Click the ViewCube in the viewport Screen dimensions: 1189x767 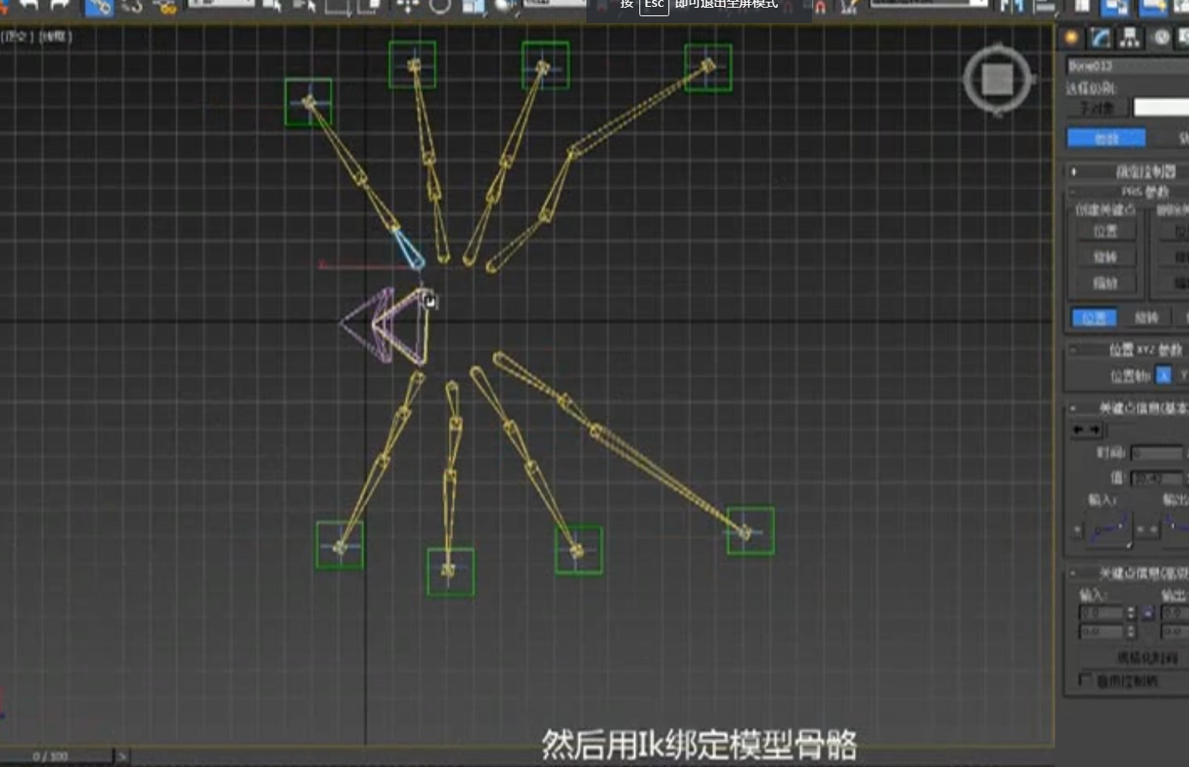pos(998,80)
